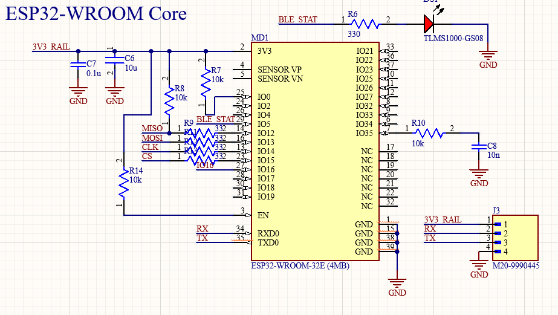
Task: Select the J3 connector body
Action: [515, 238]
